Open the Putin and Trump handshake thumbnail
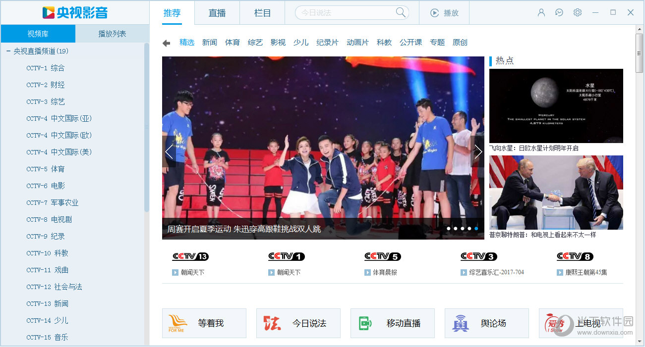Viewport: 645px width, 347px height. 556,193
